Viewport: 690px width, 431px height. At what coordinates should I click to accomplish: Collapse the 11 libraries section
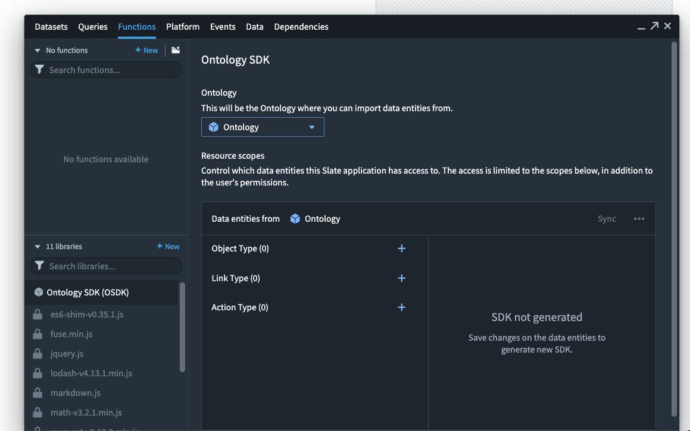pyautogui.click(x=38, y=247)
